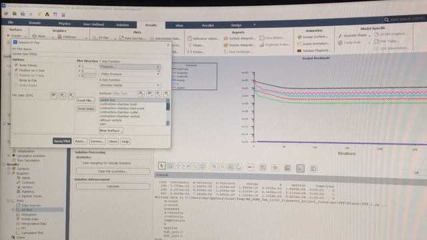This screenshot has width=427, height=240.
Task: Open Static Pressure dropdown
Action: (130, 74)
